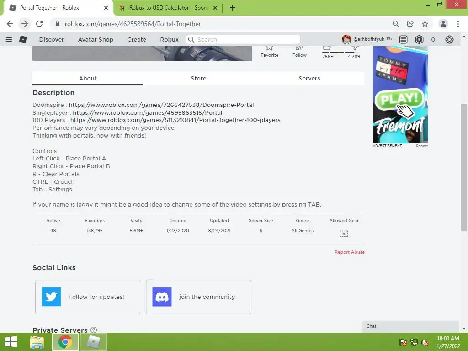The image size is (468, 351).
Task: Close the Robux to USD Calculator tab
Action: coord(215,8)
